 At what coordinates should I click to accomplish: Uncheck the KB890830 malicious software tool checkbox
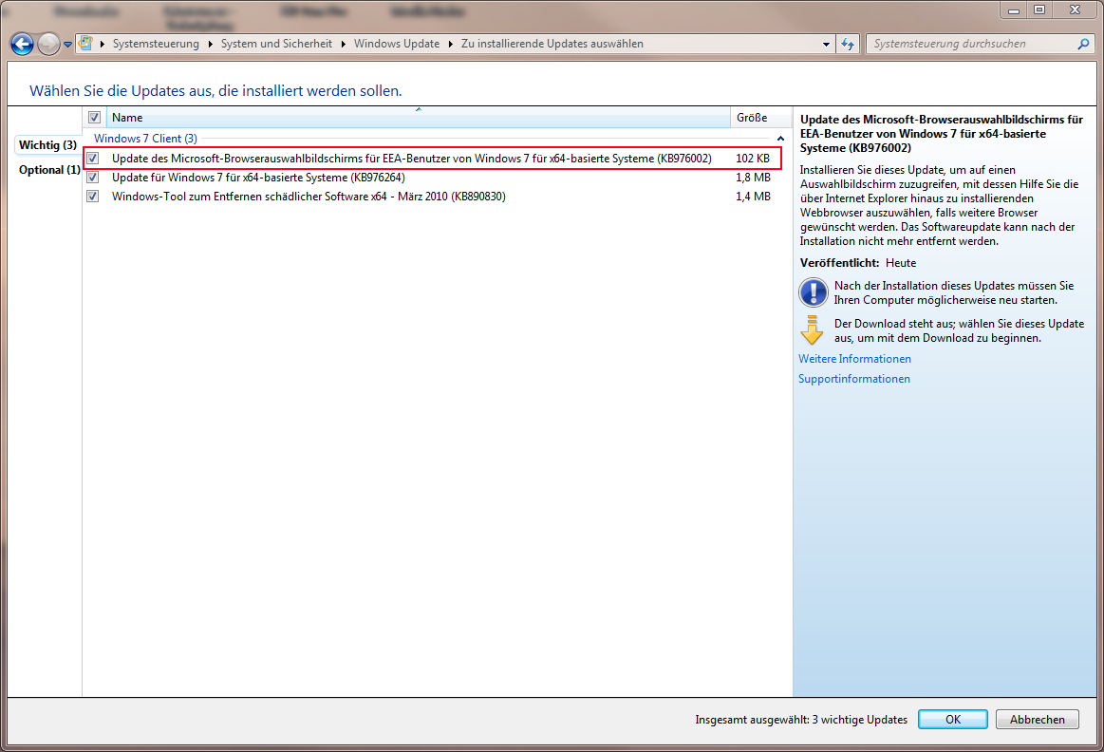click(x=93, y=197)
